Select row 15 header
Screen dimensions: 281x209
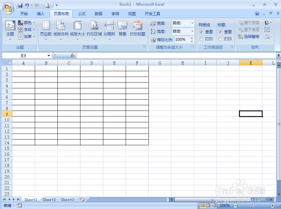pyautogui.click(x=7, y=148)
